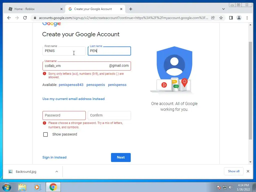Click the First name field
256x192 pixels.
64,51
